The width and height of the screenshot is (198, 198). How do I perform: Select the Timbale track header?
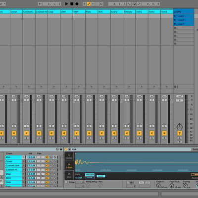[129, 12]
